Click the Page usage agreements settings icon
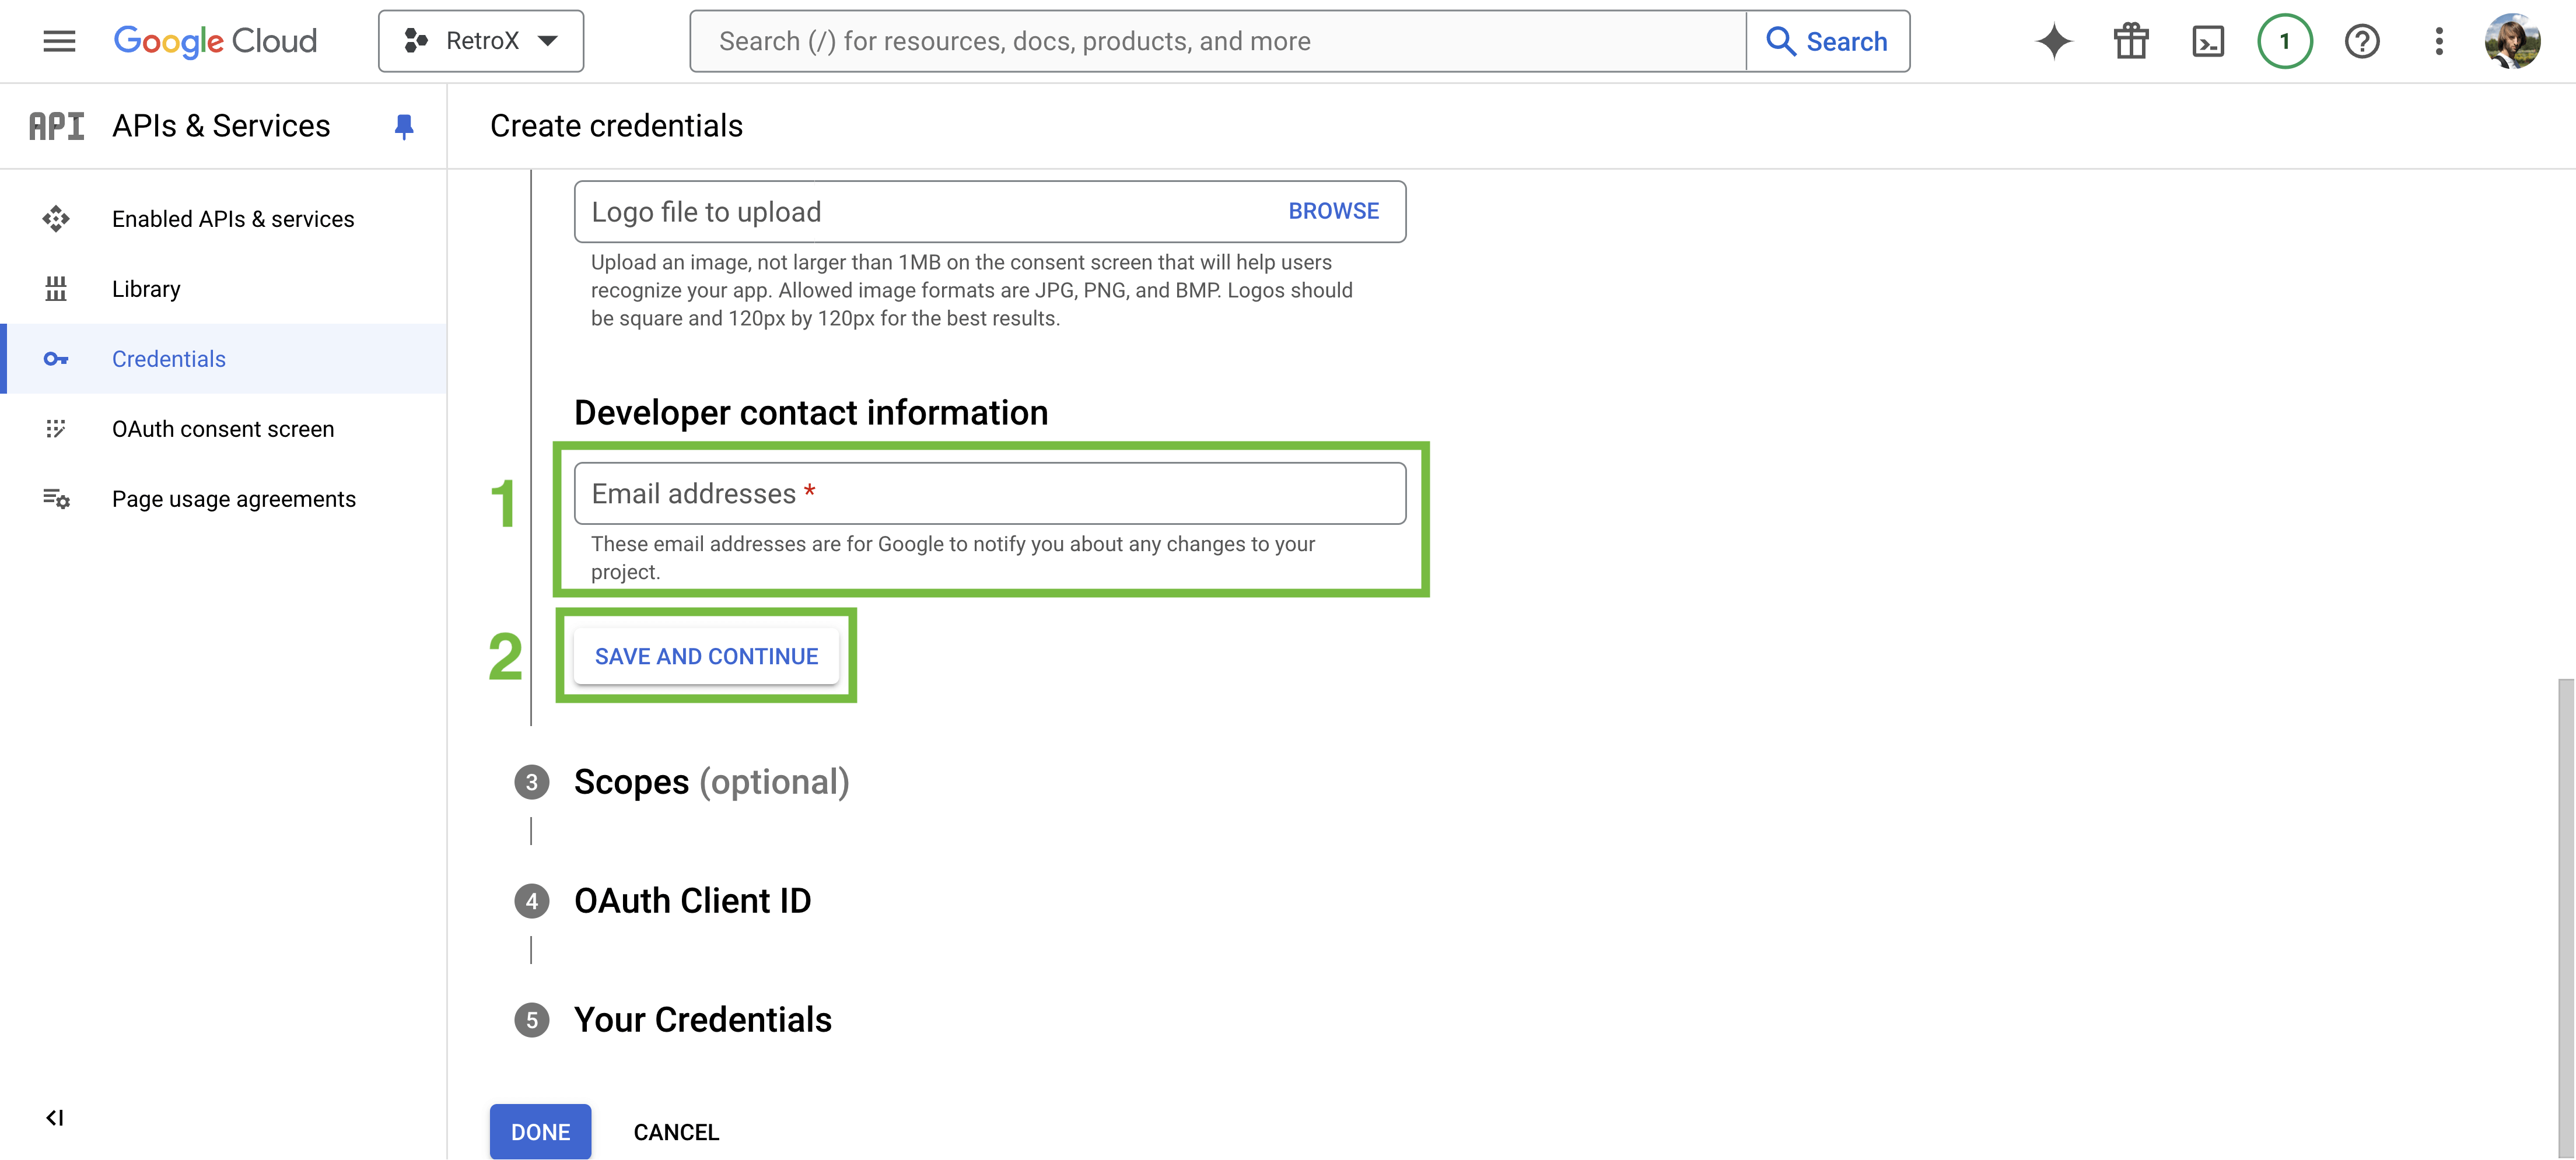The image size is (2576, 1160). (56, 499)
